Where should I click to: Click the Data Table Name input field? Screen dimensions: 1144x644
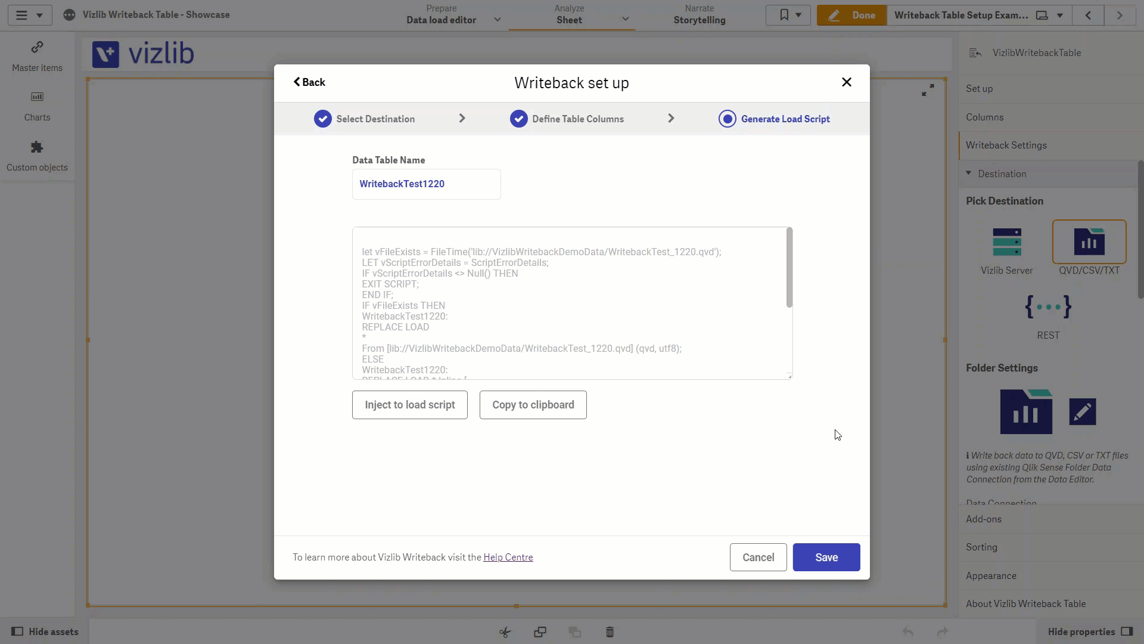pos(427,184)
